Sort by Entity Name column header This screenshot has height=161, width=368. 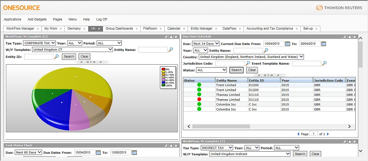tap(232, 80)
